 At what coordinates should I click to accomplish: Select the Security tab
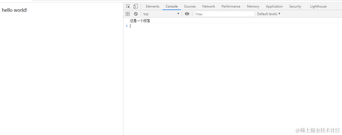coord(295,6)
